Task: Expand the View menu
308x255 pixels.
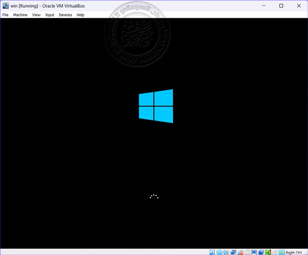Action: click(x=36, y=15)
